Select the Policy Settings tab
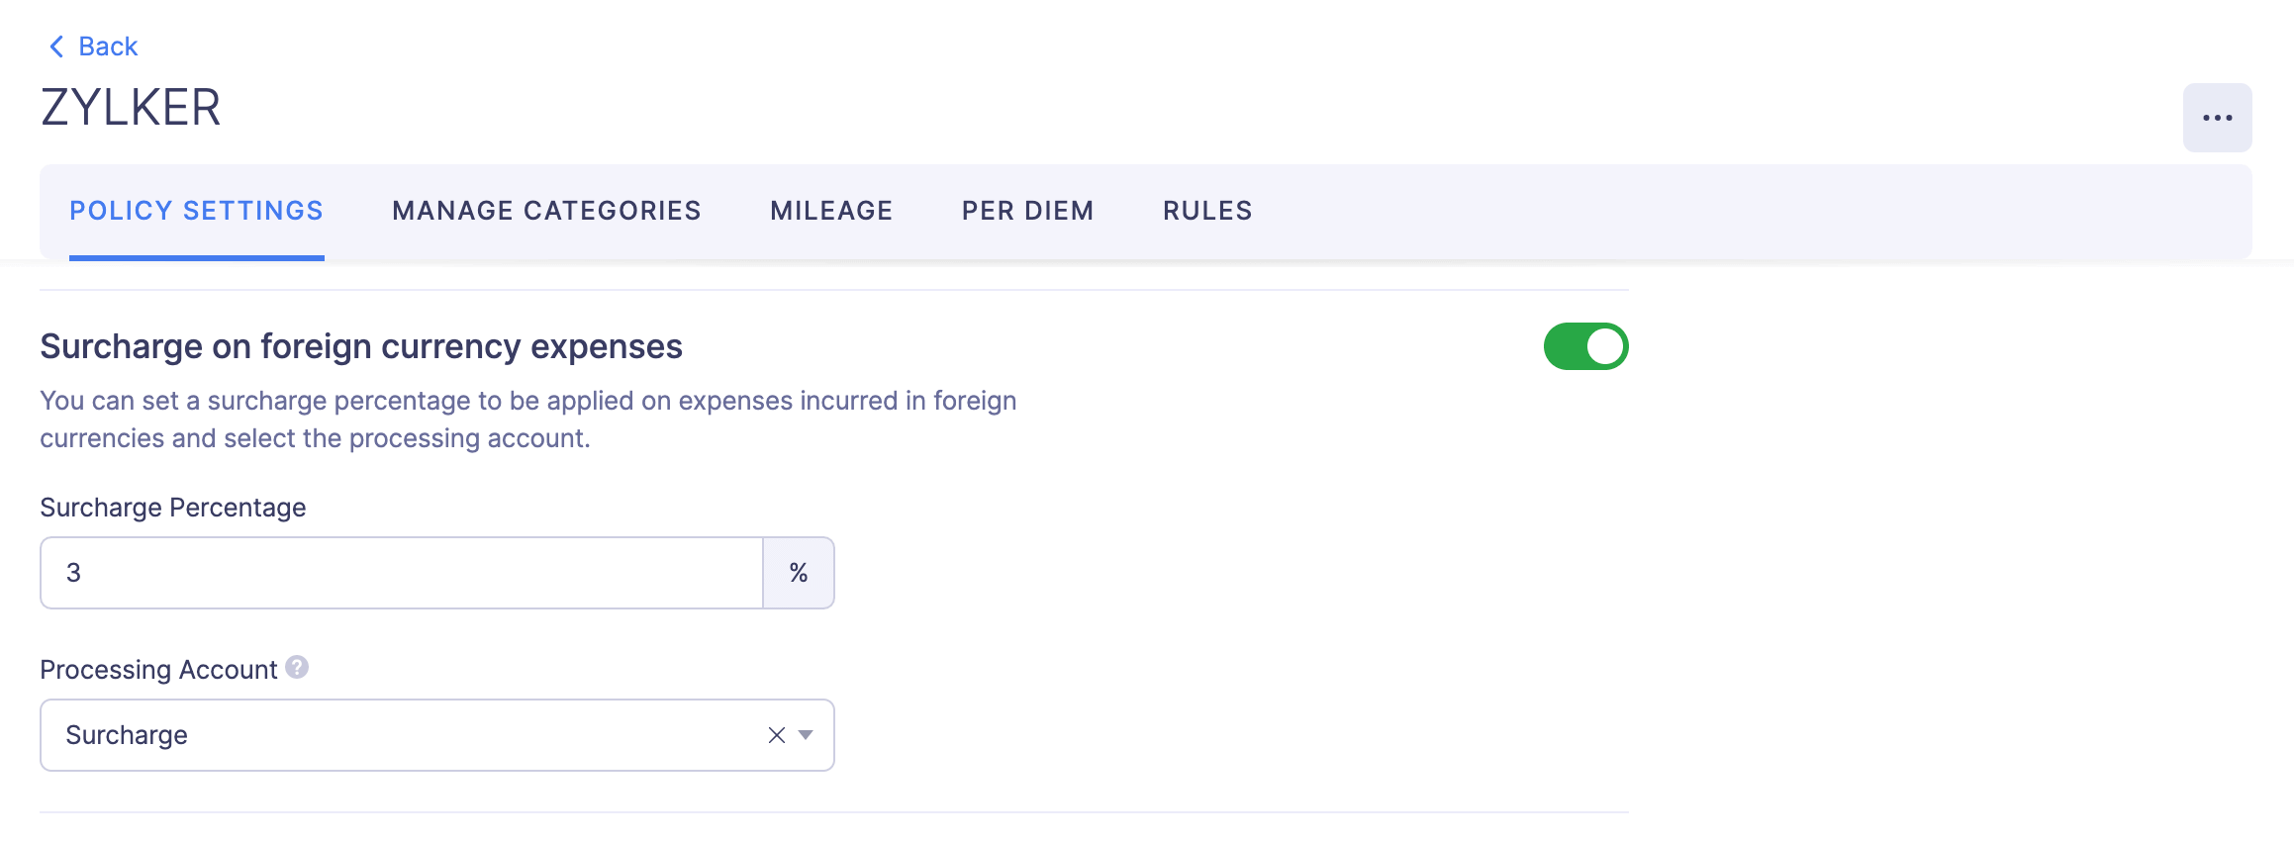2294x841 pixels. [x=195, y=210]
